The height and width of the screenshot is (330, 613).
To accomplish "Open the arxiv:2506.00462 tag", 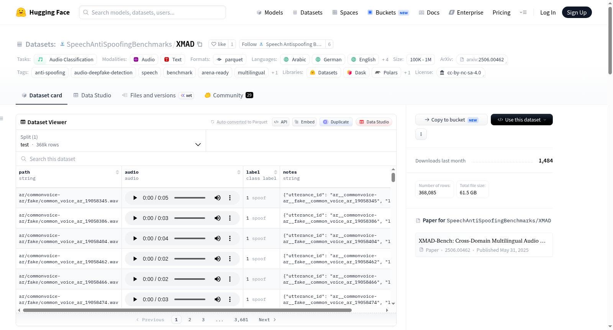I will [x=482, y=59].
